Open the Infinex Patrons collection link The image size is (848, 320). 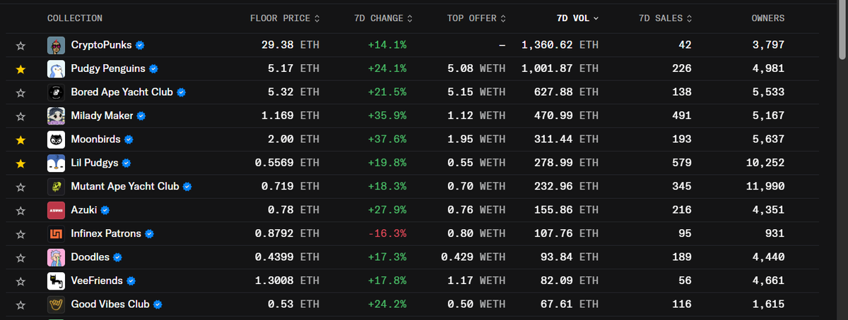click(x=106, y=233)
